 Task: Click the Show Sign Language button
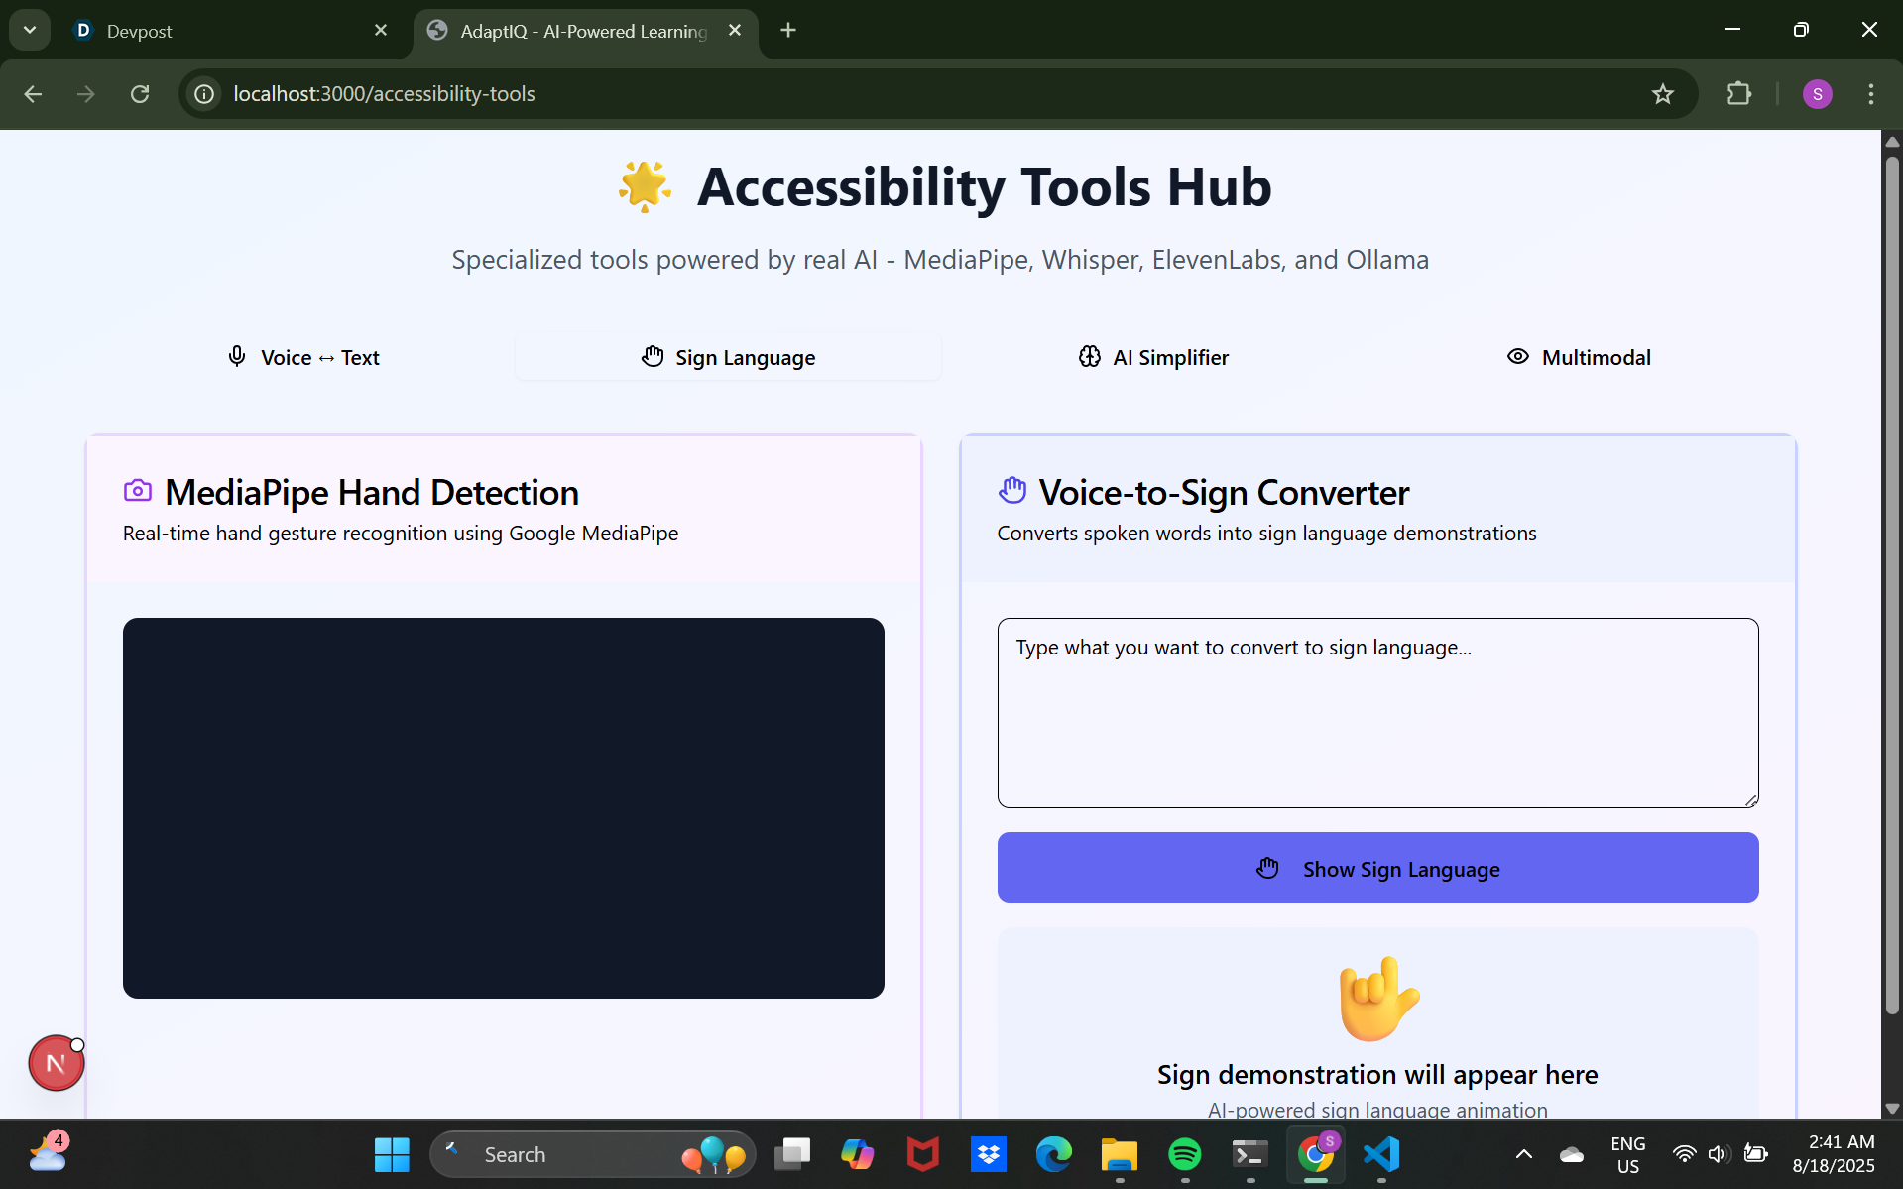[x=1377, y=868]
